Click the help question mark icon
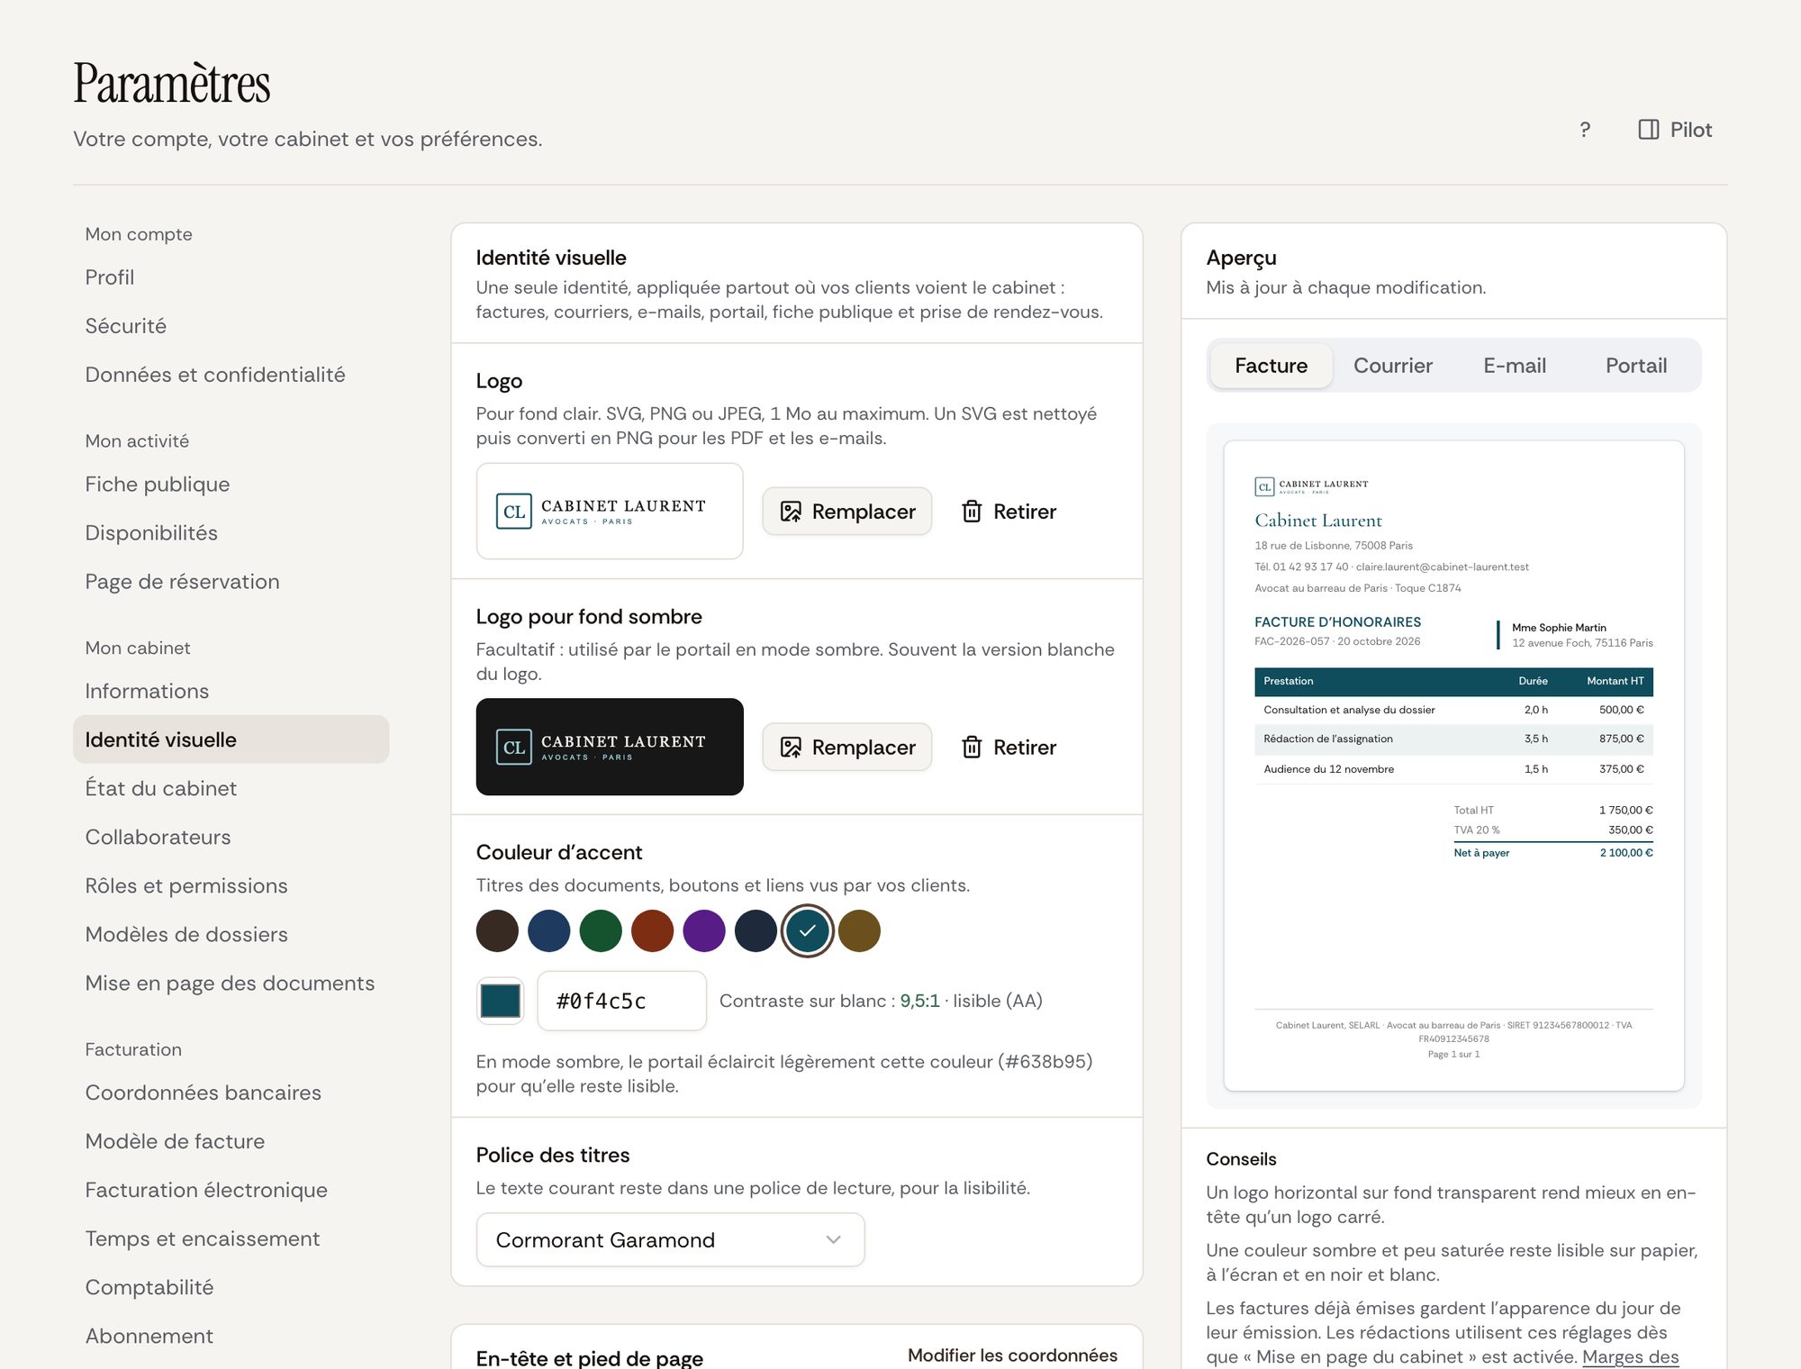The width and height of the screenshot is (1801, 1369). pyautogui.click(x=1585, y=130)
